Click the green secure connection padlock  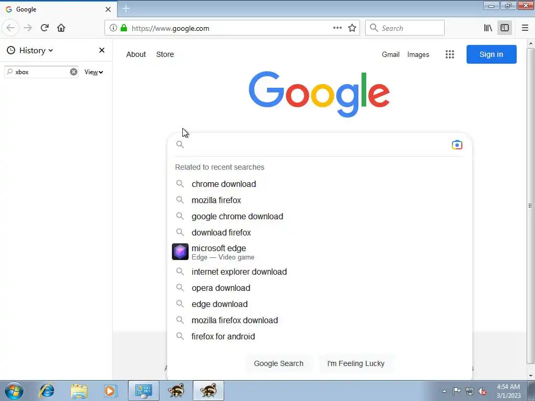(x=124, y=28)
